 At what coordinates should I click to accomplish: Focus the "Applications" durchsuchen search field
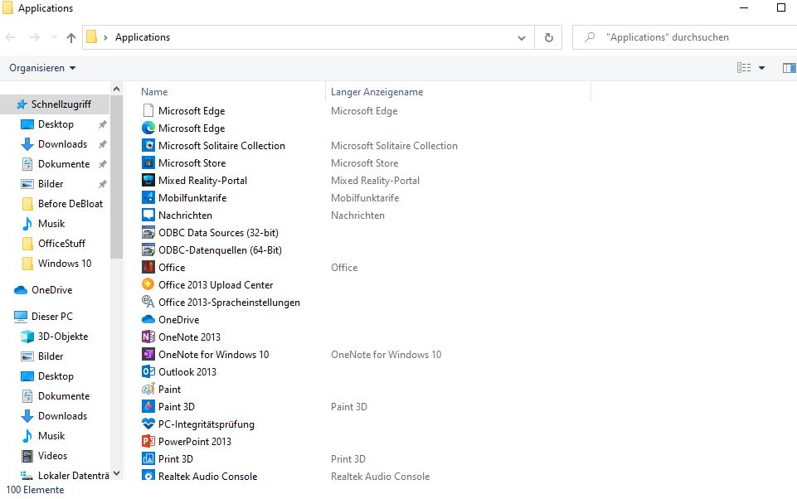[x=685, y=37]
